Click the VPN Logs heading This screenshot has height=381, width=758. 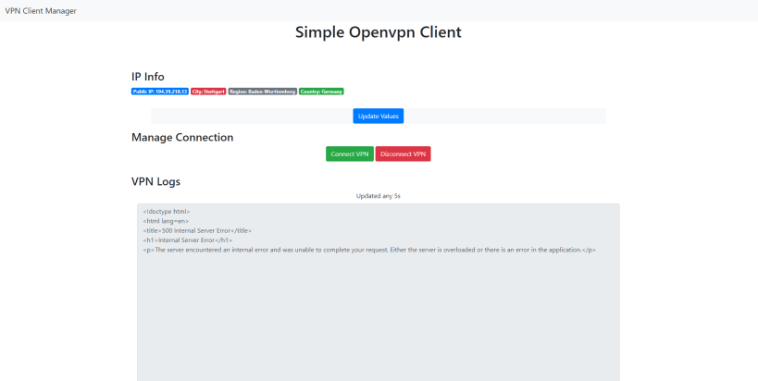pos(155,181)
